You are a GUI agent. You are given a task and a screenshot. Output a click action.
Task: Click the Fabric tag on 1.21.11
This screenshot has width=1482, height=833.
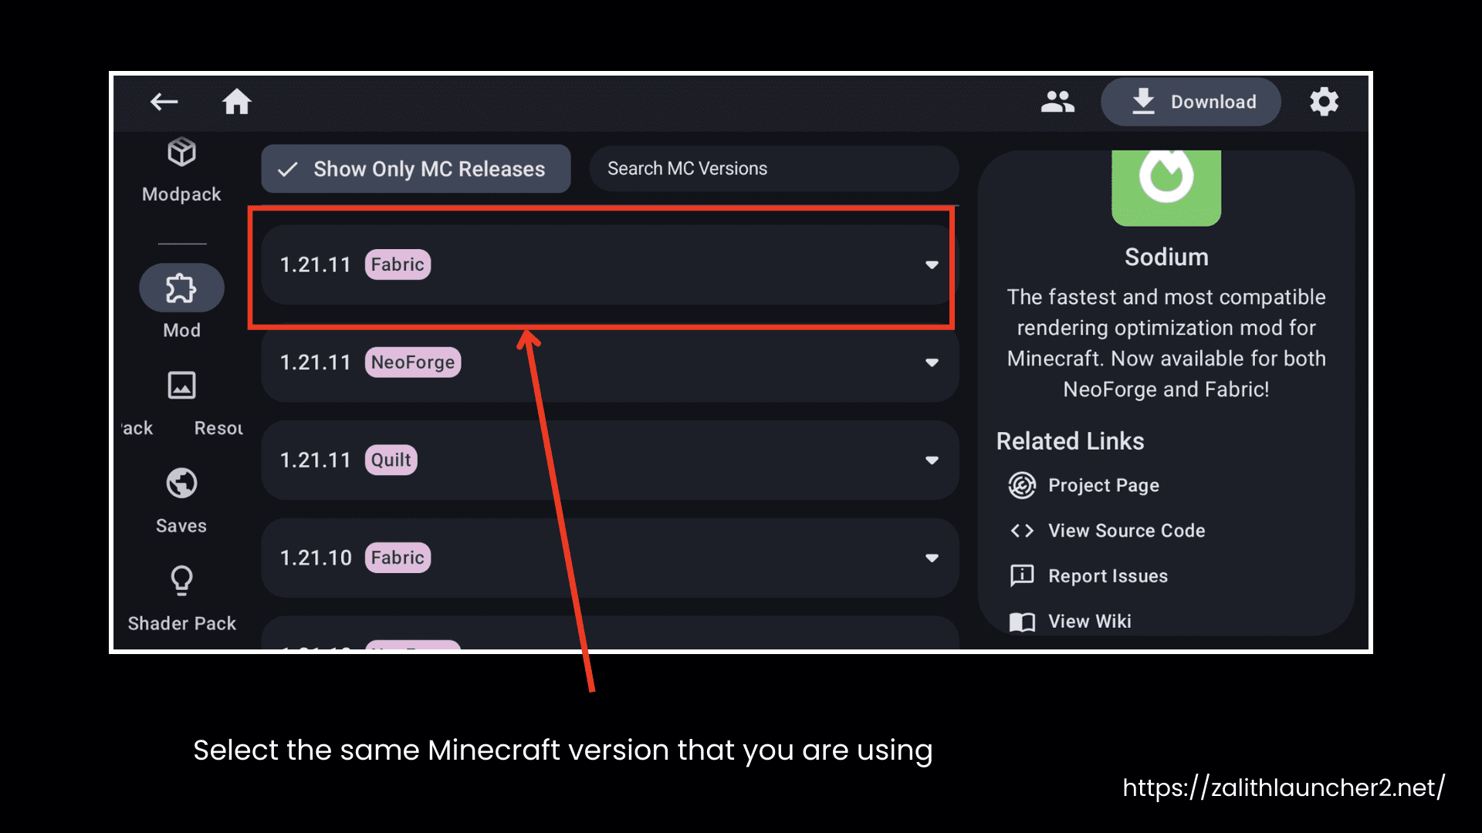[x=398, y=265]
